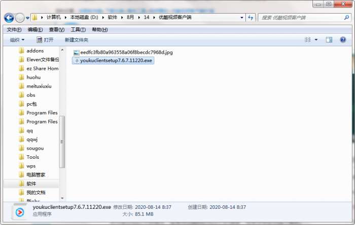
Task: Select 优酷视频客户端 in the breadcrumb
Action: (x=175, y=17)
